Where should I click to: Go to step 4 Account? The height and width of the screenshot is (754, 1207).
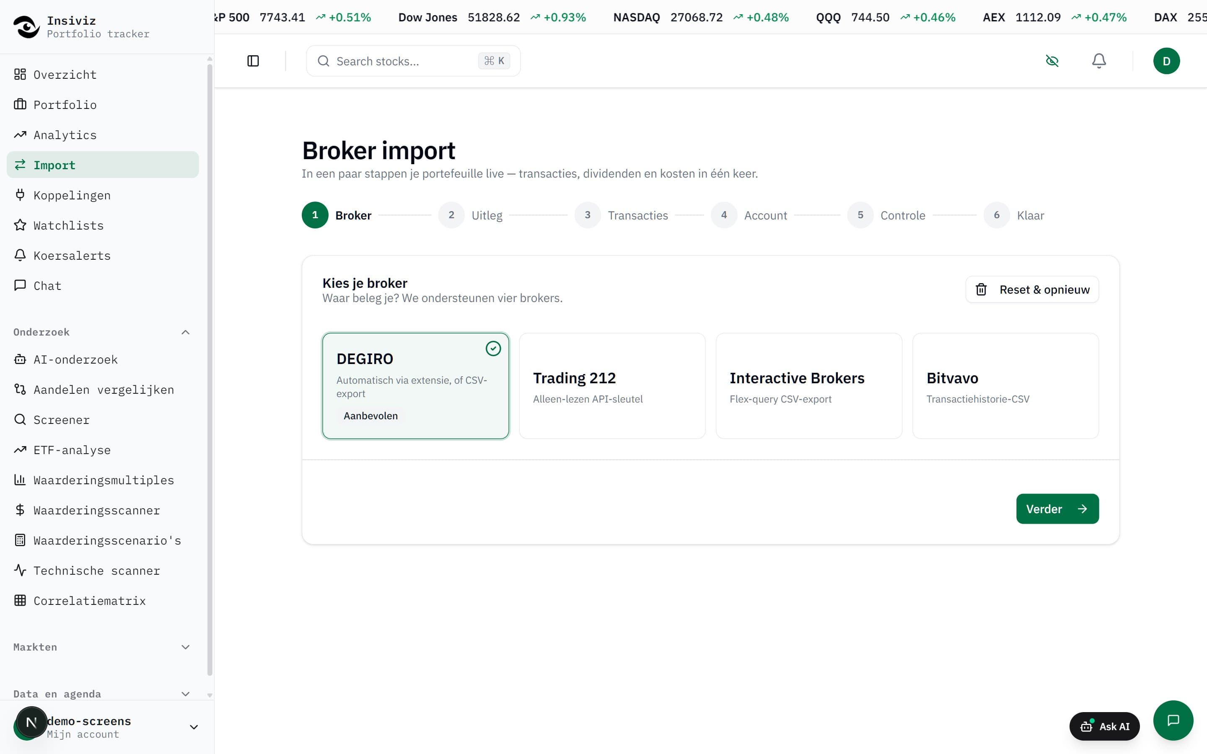pyautogui.click(x=749, y=215)
